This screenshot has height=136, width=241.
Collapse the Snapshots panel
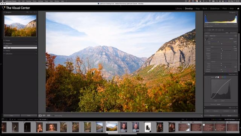(4, 43)
